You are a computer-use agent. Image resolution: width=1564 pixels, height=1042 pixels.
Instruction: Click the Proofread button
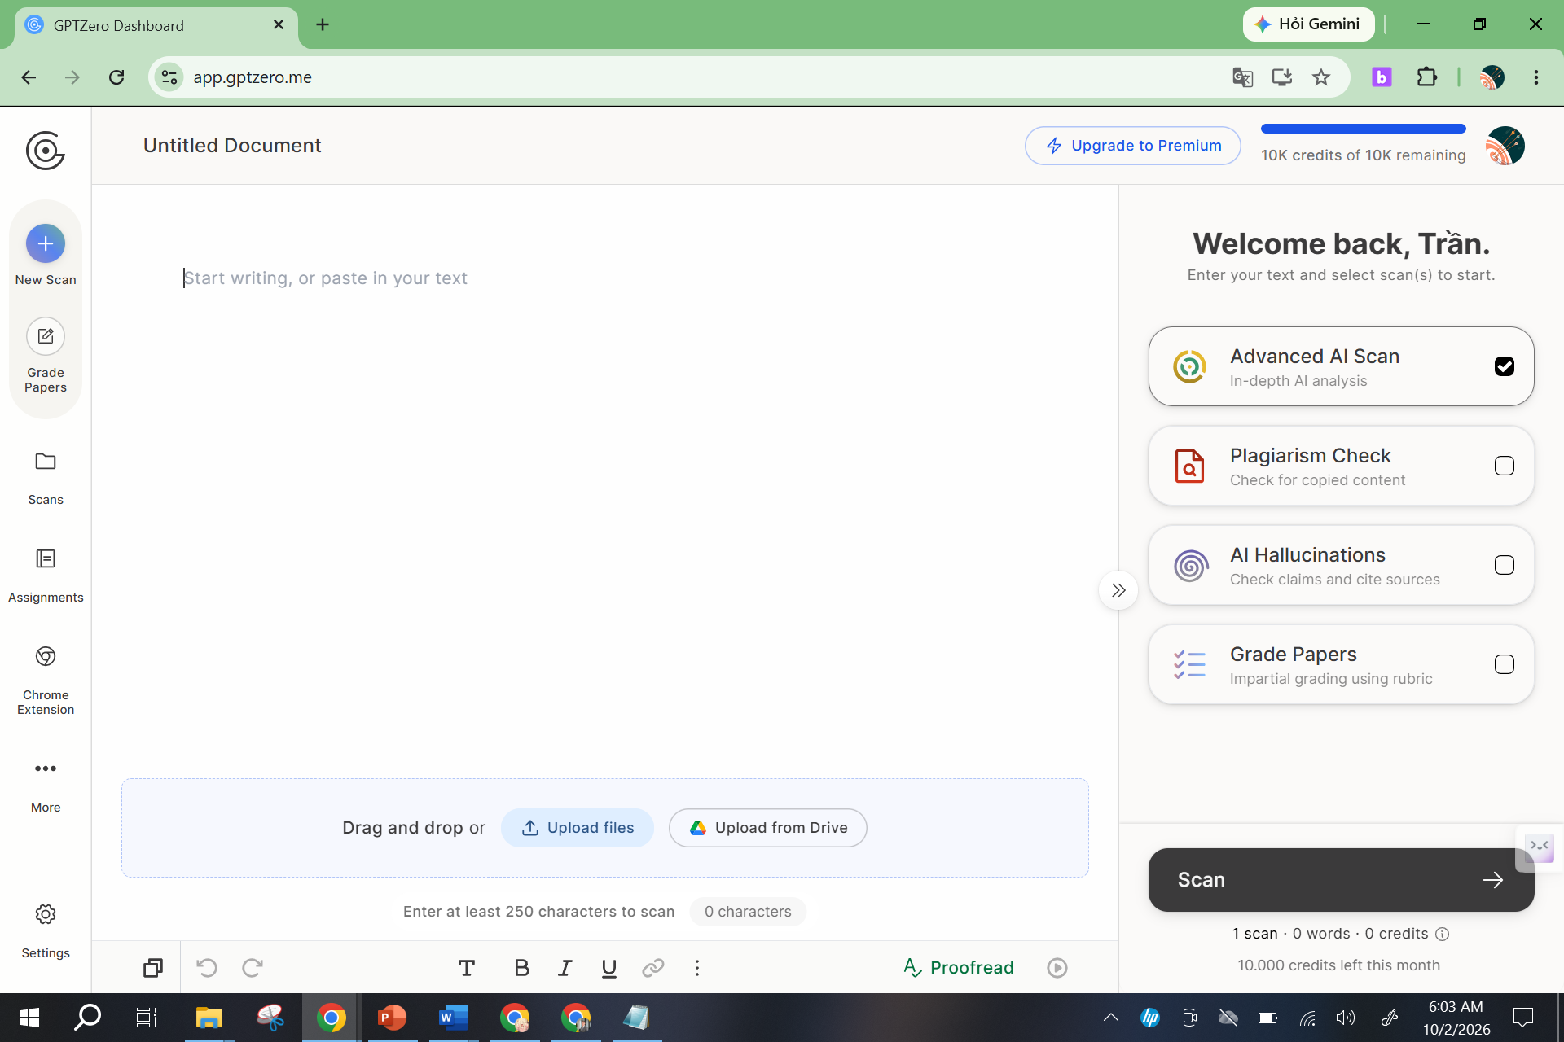[x=959, y=968]
